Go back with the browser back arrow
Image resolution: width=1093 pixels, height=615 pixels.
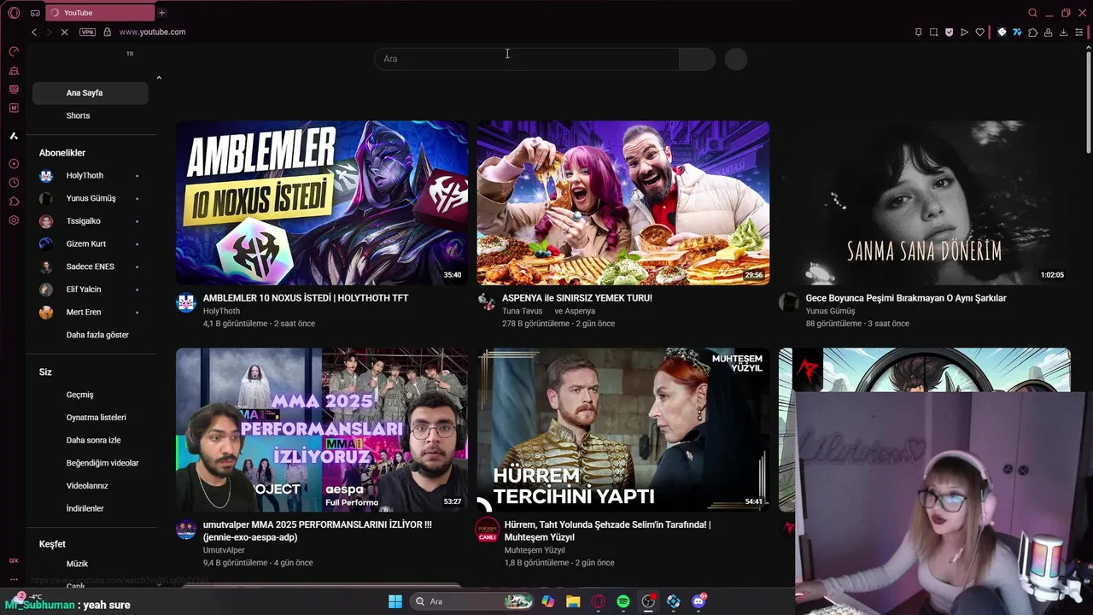coord(34,32)
